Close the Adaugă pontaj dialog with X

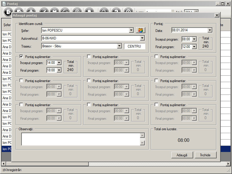coord(217,15)
